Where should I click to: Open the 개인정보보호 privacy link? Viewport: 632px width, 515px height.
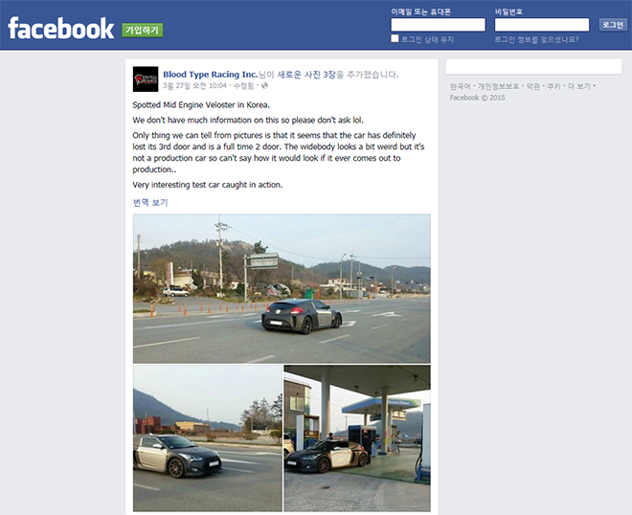click(498, 86)
